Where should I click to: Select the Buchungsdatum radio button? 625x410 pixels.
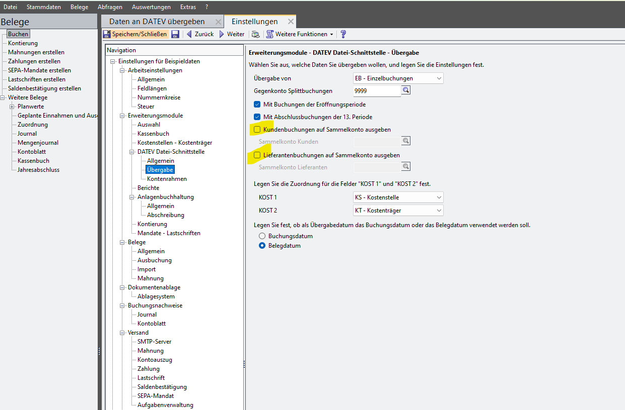(x=262, y=236)
